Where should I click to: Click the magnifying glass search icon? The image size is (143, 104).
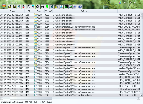point(19,7)
